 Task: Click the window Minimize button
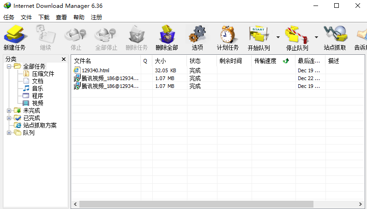tap(316, 6)
